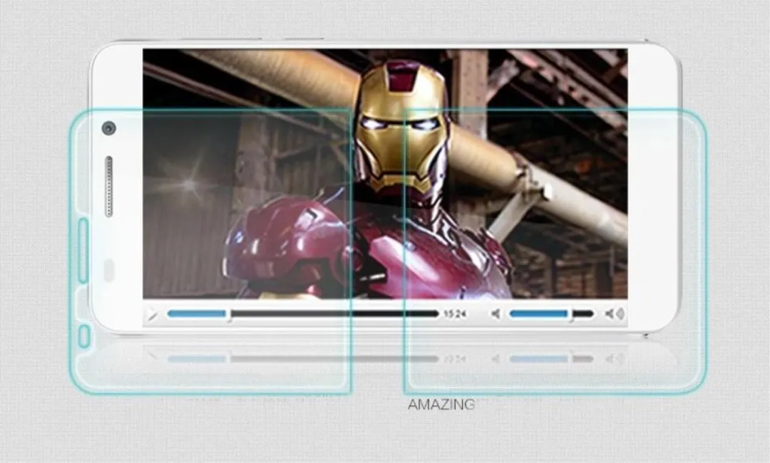The image size is (770, 463).
Task: Click the loud volume speaker icon
Action: click(x=615, y=314)
